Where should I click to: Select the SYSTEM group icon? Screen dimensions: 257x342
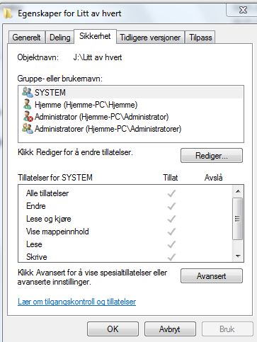(x=28, y=92)
